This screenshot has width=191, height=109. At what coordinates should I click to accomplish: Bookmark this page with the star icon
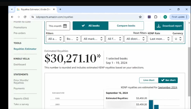click(x=140, y=17)
